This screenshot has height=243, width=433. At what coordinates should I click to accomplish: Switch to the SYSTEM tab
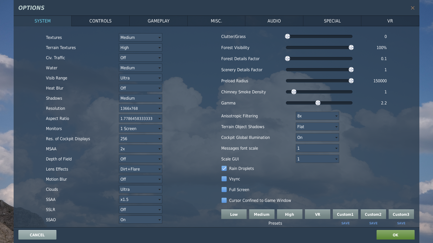[x=42, y=21]
